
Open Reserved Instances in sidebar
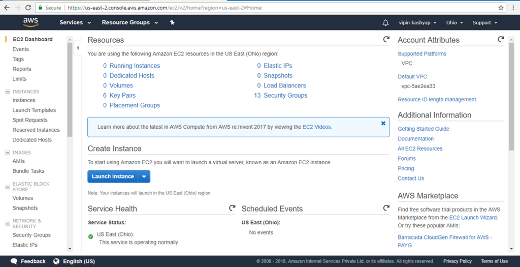(x=36, y=130)
